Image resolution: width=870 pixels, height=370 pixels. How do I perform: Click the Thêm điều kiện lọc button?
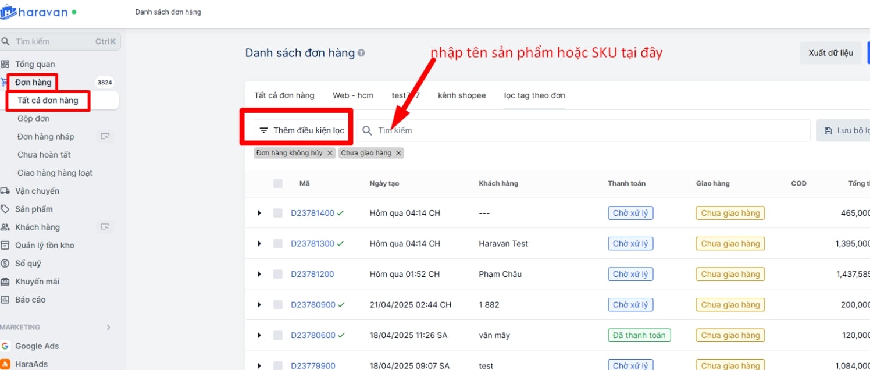coord(302,130)
